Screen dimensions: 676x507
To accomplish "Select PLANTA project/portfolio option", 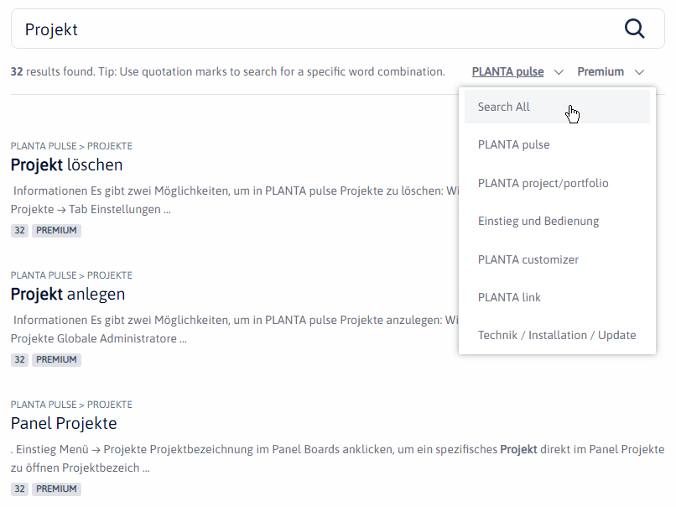I will (543, 183).
